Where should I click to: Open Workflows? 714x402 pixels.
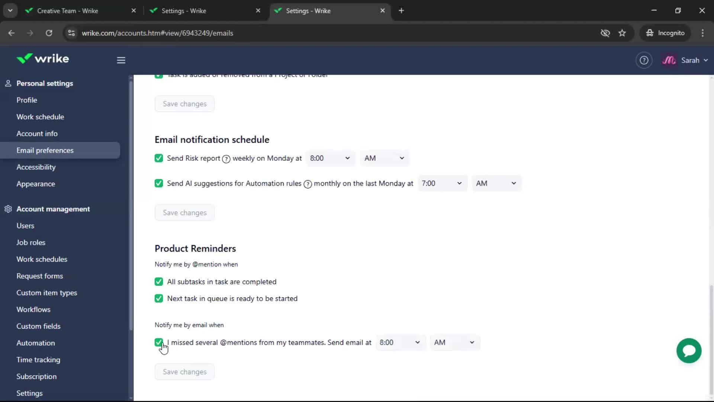click(33, 310)
